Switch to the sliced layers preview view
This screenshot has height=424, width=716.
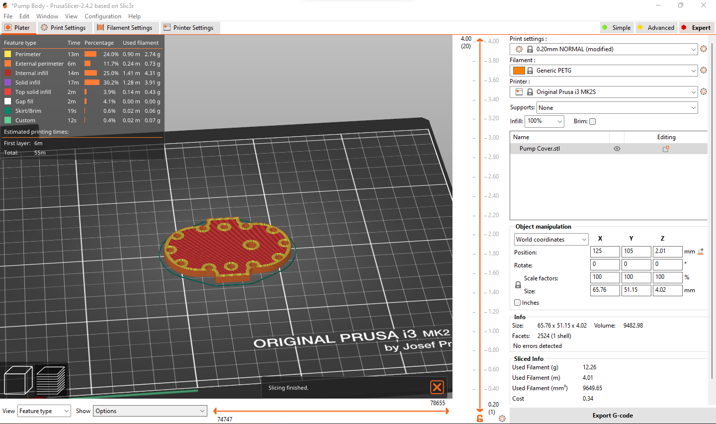[51, 380]
